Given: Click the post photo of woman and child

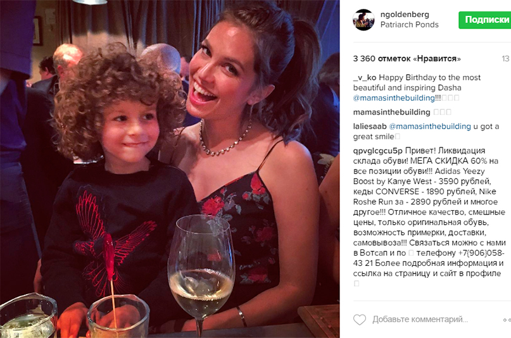Looking at the screenshot, I should pos(170,169).
